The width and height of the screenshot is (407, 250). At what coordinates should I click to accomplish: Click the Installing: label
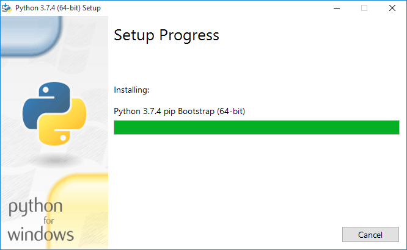(131, 90)
